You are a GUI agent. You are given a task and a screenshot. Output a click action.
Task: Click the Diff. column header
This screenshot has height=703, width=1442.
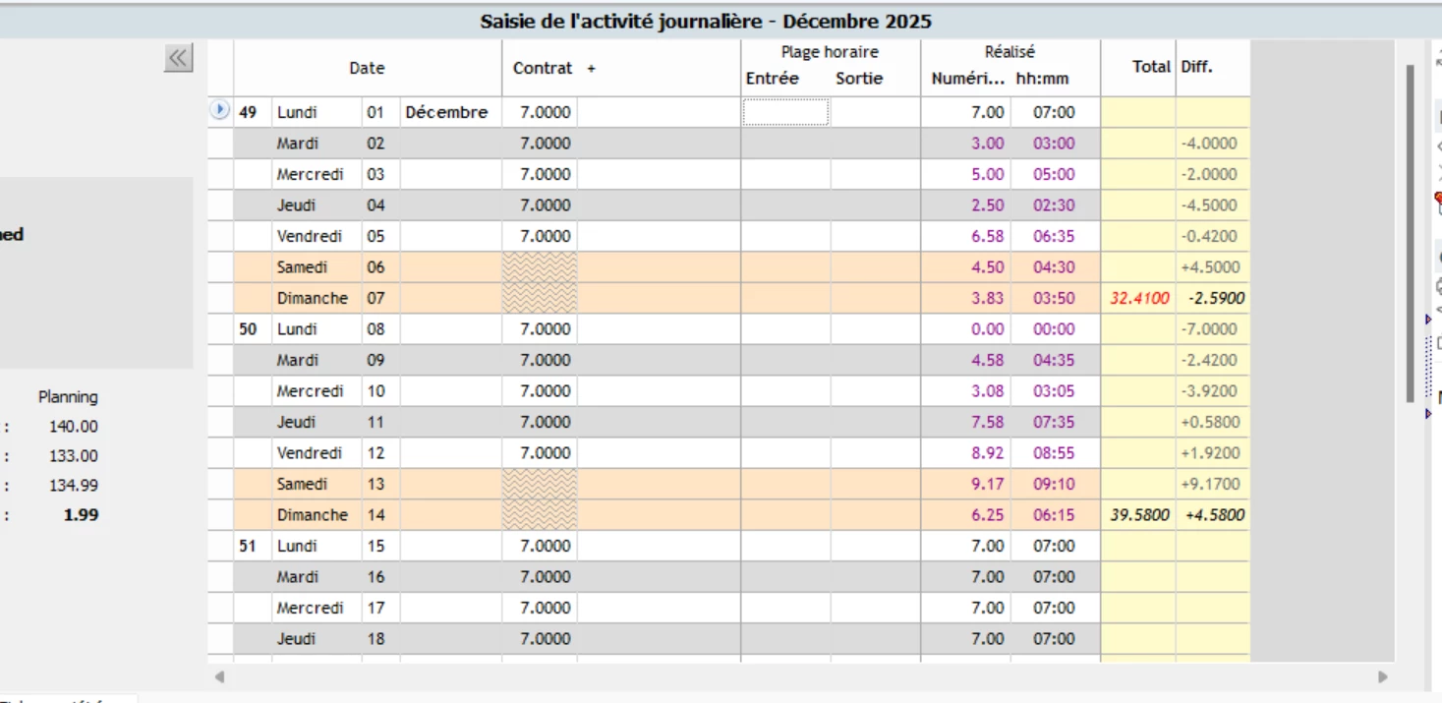(x=1197, y=67)
